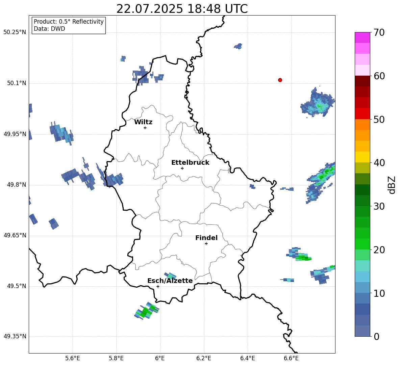The width and height of the screenshot is (400, 365).
Task: Click the title timestamp 22.07.2025 18:48 UTC
Action: tap(182, 9)
